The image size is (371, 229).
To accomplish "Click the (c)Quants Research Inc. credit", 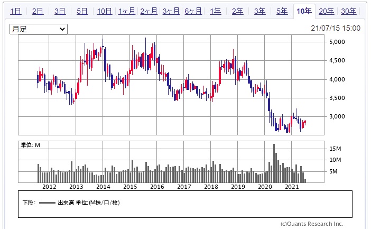I will point(312,224).
